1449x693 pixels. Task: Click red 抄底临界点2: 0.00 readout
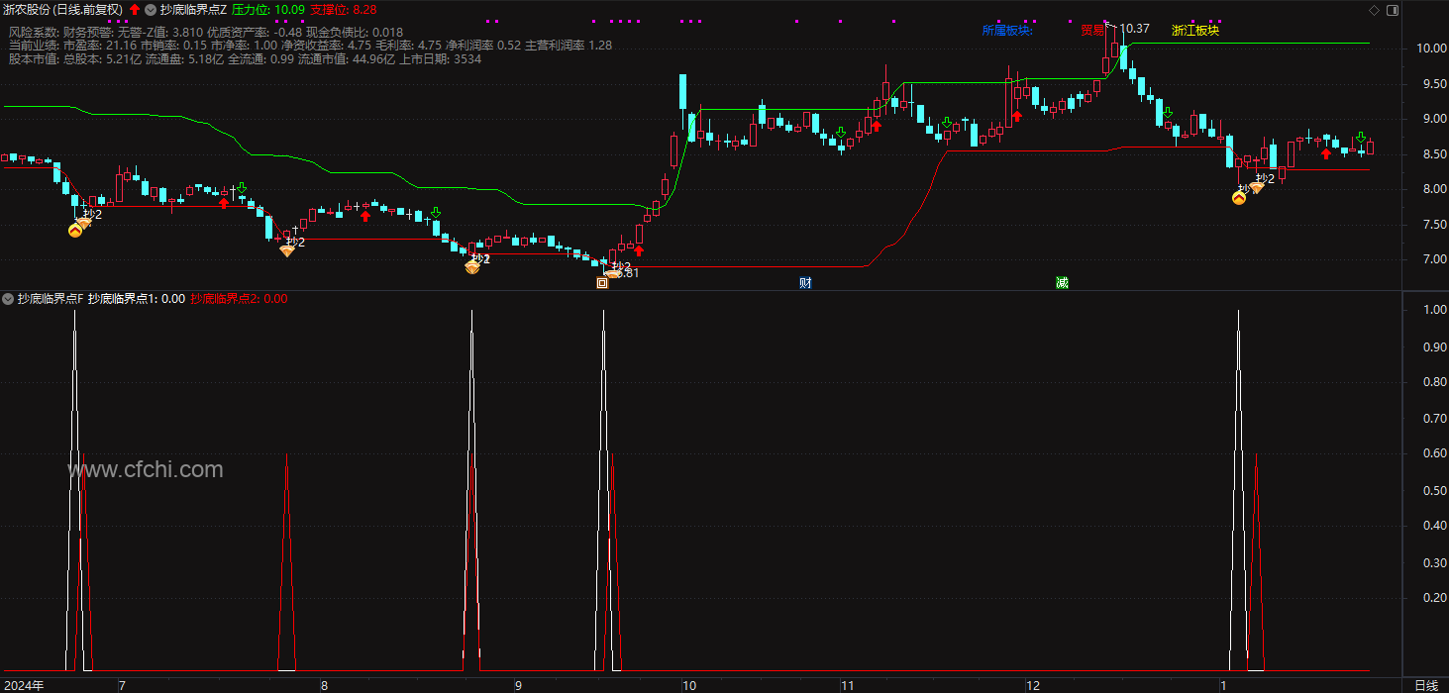coord(240,298)
